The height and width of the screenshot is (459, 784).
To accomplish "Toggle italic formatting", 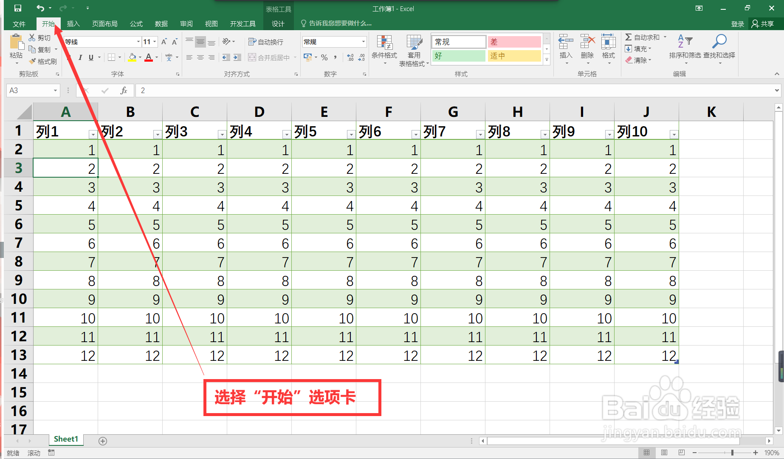I will click(x=80, y=57).
